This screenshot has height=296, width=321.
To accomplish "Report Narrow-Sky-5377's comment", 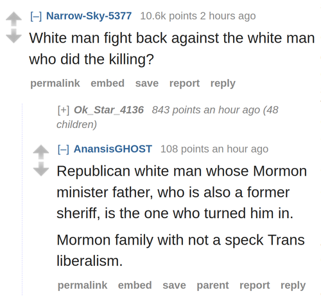I will [184, 83].
